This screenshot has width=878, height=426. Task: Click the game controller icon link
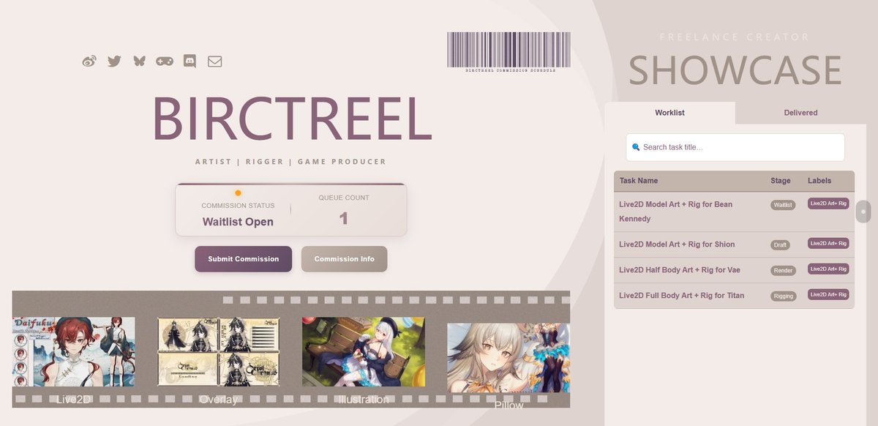click(x=165, y=61)
